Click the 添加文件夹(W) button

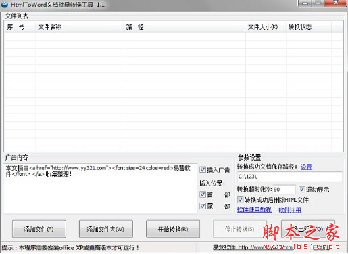[106, 229]
